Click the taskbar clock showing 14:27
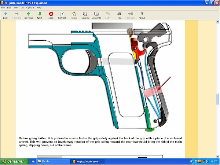 point(213,161)
